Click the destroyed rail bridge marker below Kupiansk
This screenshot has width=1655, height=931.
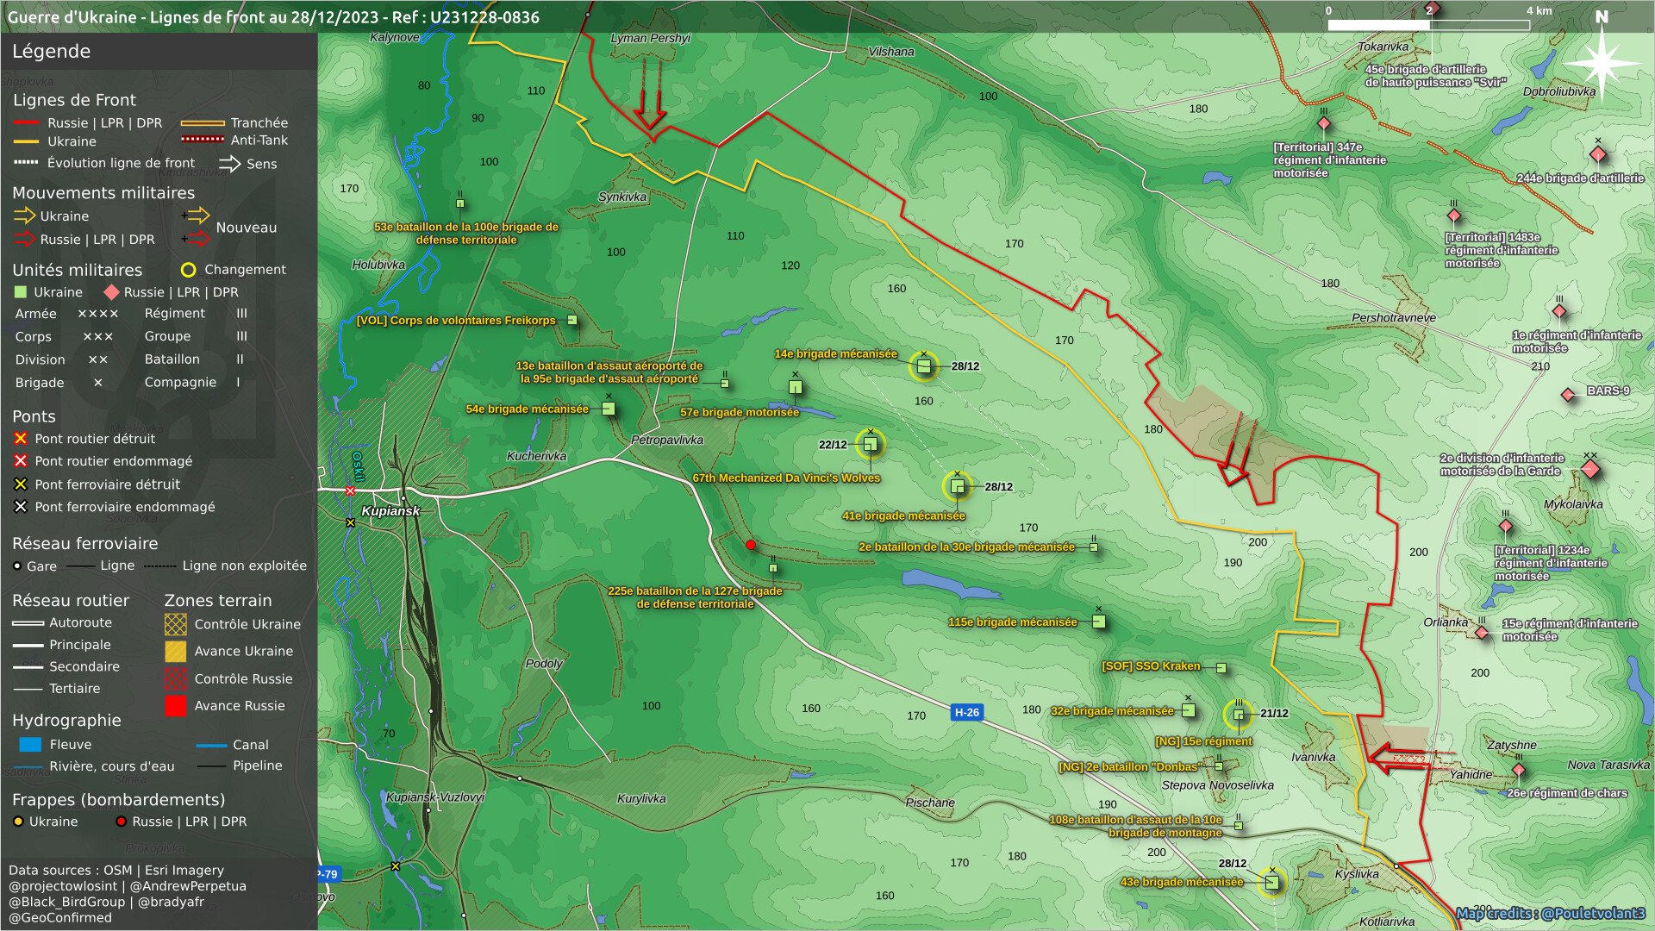click(350, 522)
